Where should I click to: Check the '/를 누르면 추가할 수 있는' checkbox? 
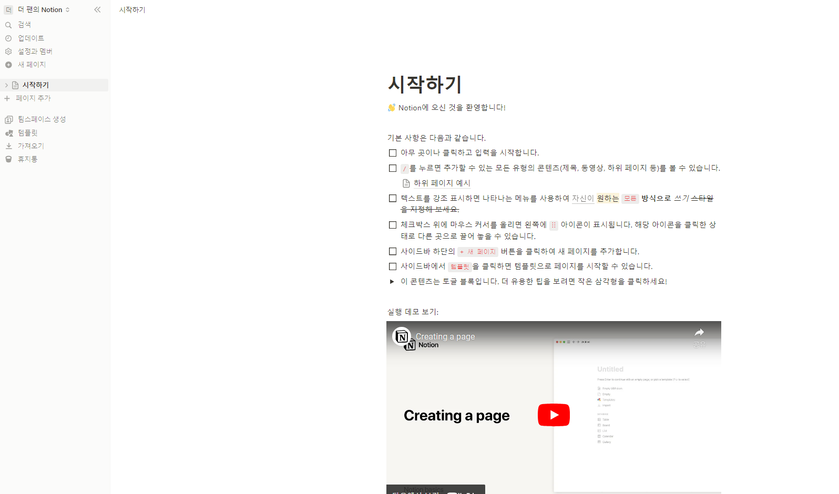[x=393, y=168]
